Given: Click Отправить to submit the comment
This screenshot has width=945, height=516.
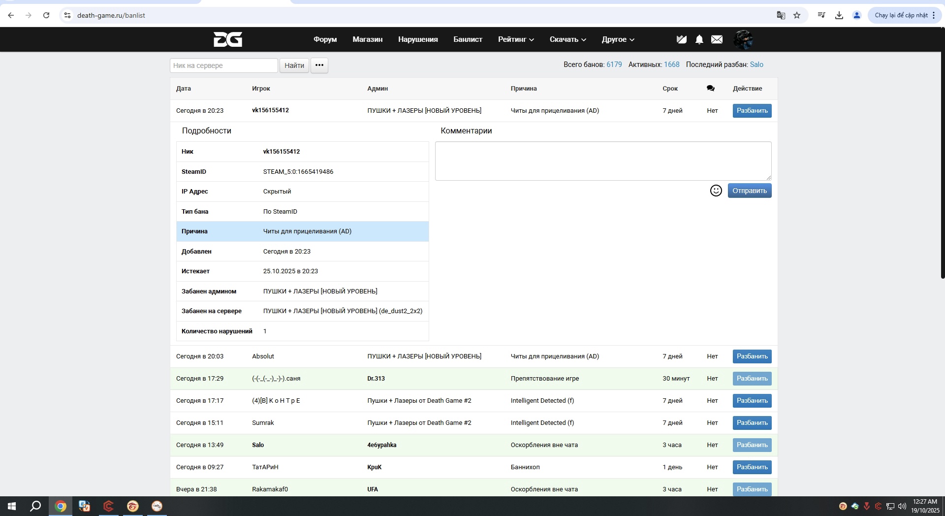Looking at the screenshot, I should tap(749, 191).
